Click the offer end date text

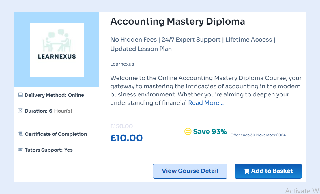click(258, 135)
